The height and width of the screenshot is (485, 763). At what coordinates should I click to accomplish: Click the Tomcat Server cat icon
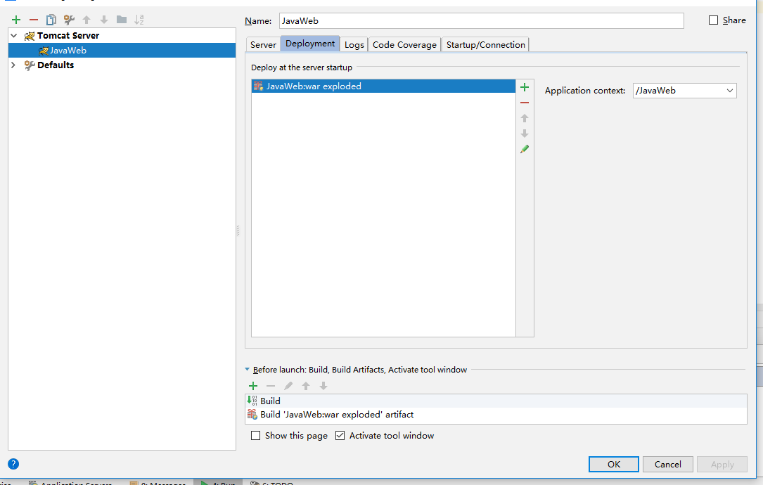[x=30, y=36]
